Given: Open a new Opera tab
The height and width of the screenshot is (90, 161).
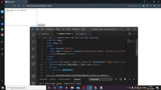Looking at the screenshot, I should pyautogui.click(x=30, y=2).
